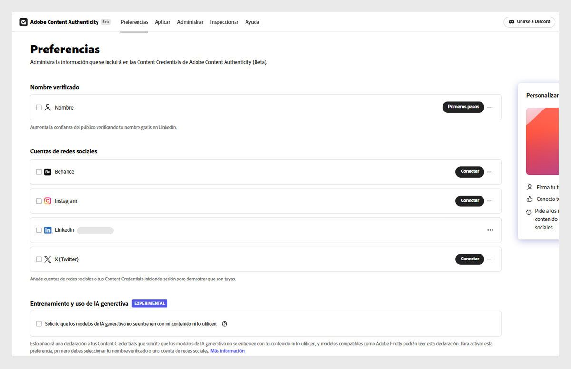Click the Instagram logo icon
Viewport: 571px width, 369px height.
tap(48, 201)
